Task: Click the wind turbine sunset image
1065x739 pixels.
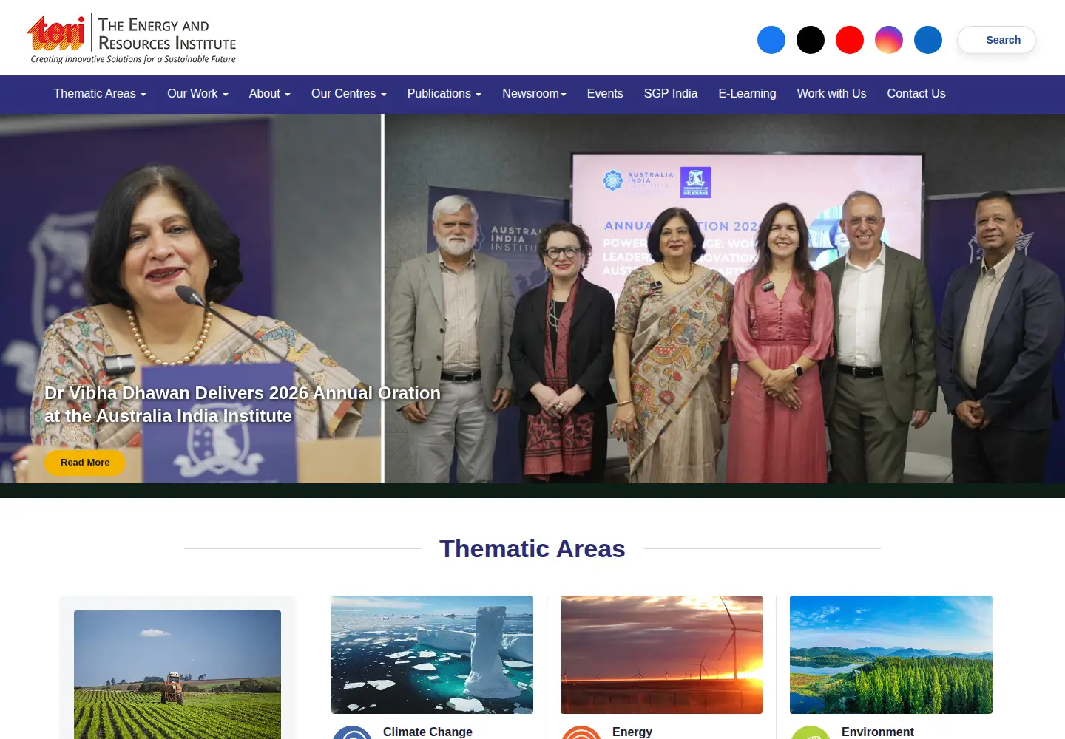Action: (661, 655)
